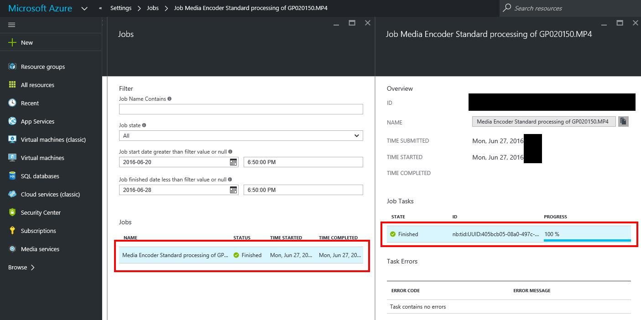Go to Settings in the breadcrumb
The height and width of the screenshot is (320, 641).
click(x=121, y=8)
